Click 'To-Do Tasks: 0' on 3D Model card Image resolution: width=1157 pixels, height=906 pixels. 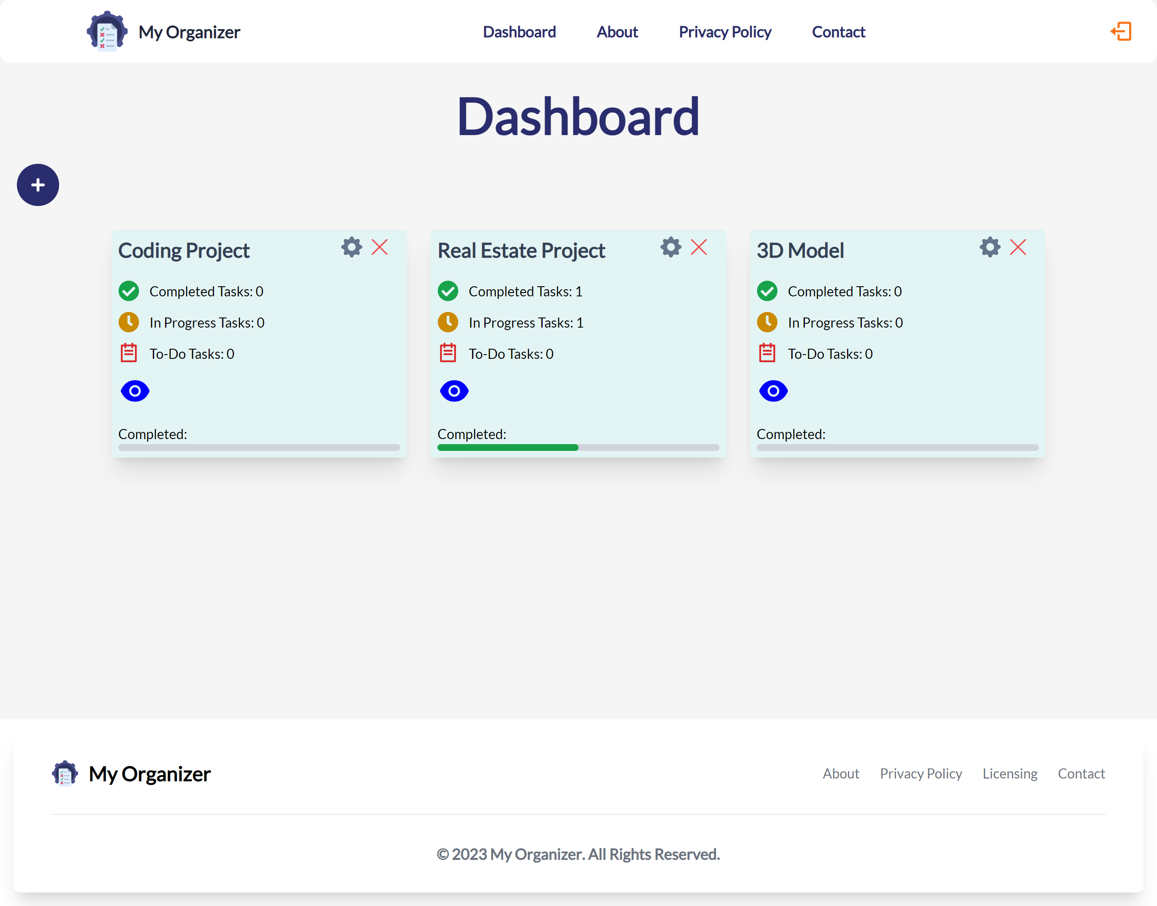click(x=830, y=354)
